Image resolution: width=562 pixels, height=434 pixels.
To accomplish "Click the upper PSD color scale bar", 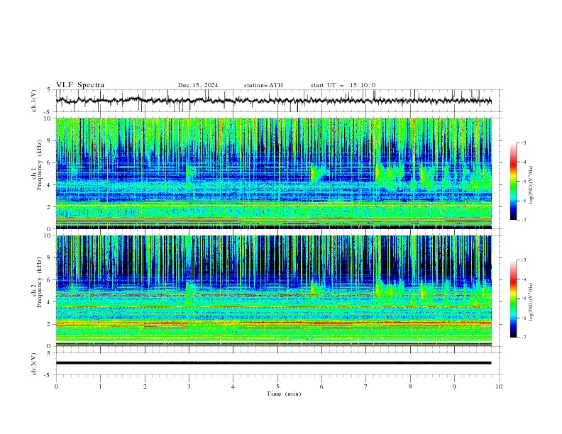I will (x=513, y=182).
